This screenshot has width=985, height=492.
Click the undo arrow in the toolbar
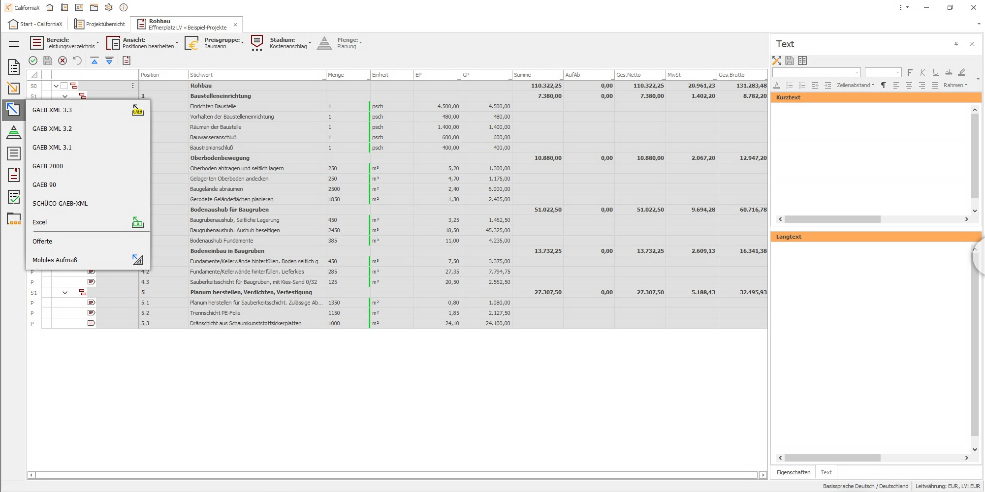77,61
